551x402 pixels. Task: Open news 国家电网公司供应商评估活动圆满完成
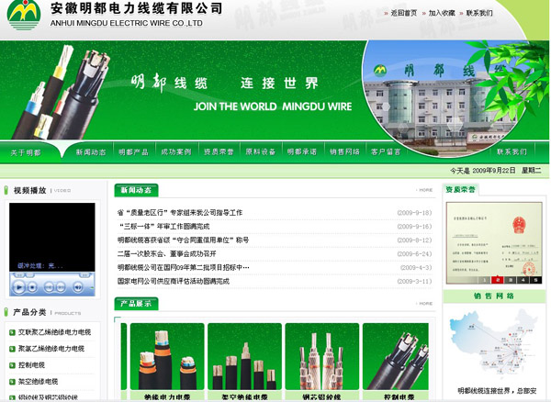pos(174,281)
